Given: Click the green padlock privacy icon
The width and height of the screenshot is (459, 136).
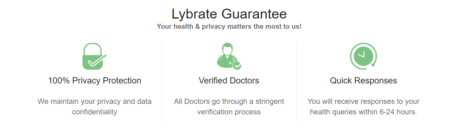Looking at the screenshot, I should [x=94, y=56].
